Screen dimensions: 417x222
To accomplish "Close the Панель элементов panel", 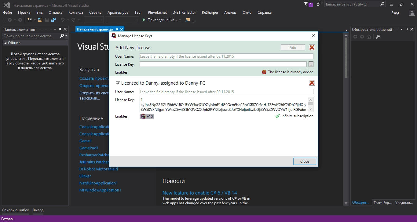I will click(x=65, y=29).
